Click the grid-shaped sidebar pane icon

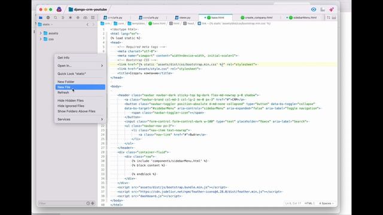pyautogui.click(x=93, y=17)
